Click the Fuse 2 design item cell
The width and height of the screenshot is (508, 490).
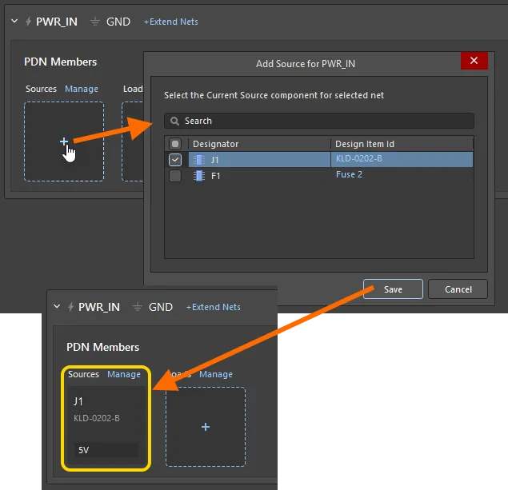(x=402, y=175)
